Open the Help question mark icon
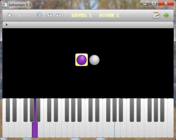The width and height of the screenshot is (176, 140). 39,15
